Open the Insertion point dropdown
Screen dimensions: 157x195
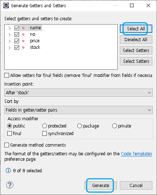pyautogui.click(x=78, y=93)
